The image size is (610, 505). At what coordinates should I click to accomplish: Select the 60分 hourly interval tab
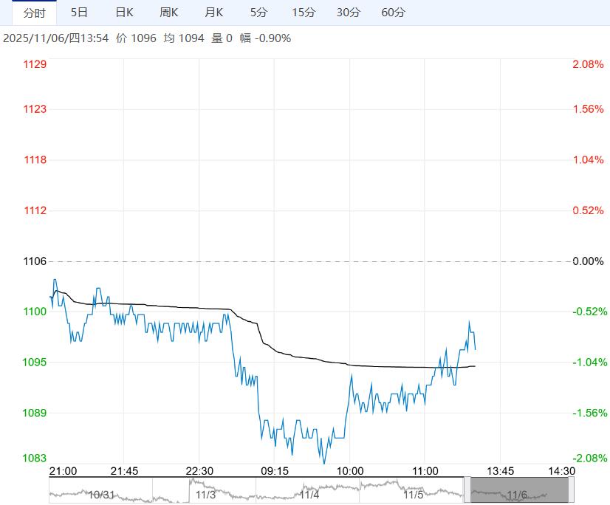[393, 13]
